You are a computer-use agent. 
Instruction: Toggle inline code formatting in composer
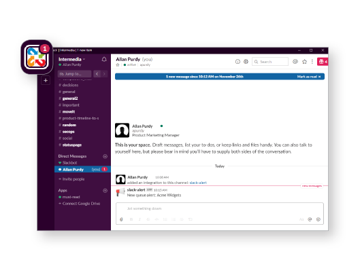point(157,219)
